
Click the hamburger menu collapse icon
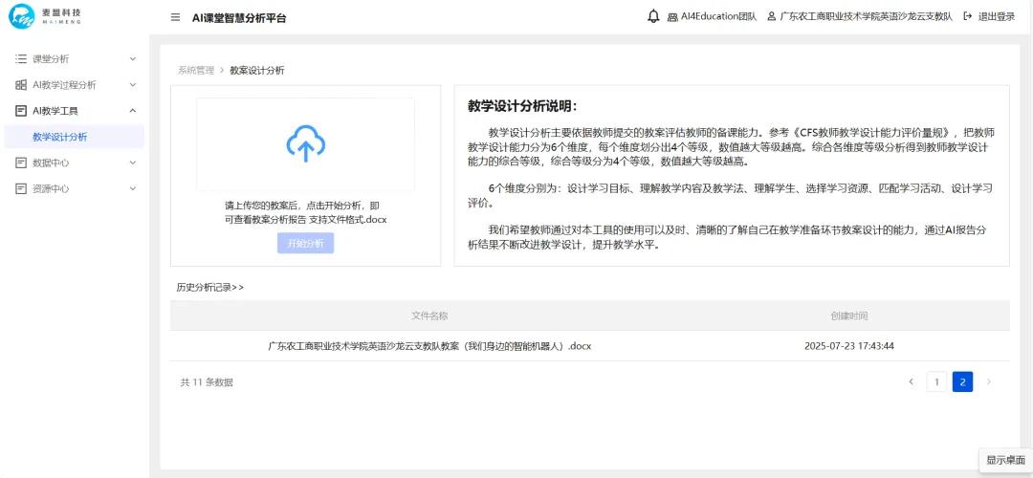(175, 17)
